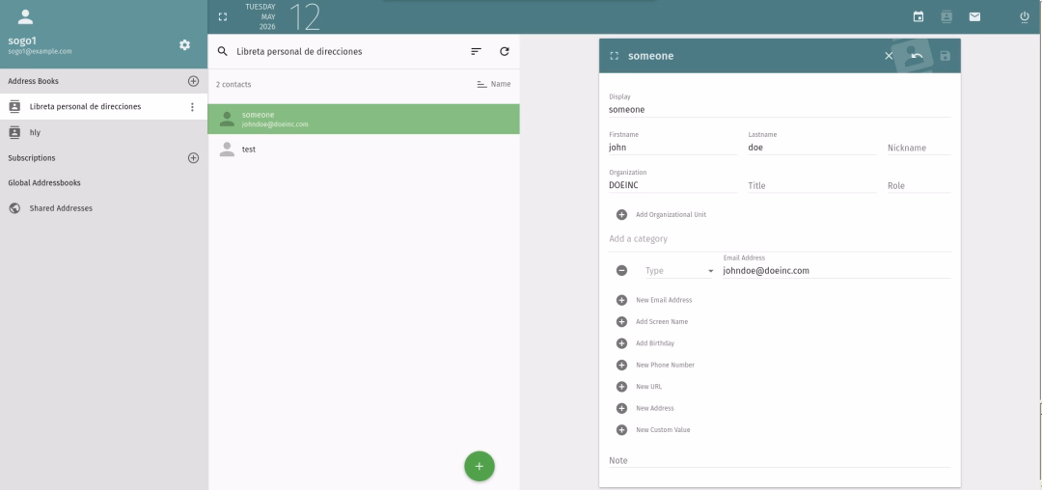Image resolution: width=1042 pixels, height=490 pixels.
Task: Open the Address Book module icon
Action: (x=946, y=16)
